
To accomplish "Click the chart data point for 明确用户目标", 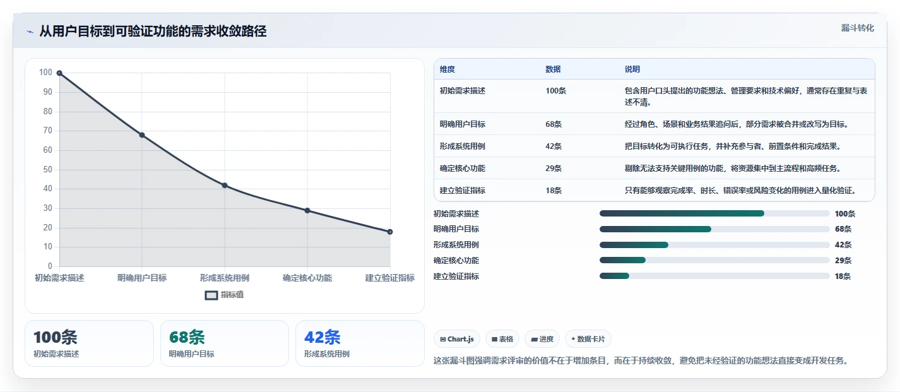I will tap(142, 135).
